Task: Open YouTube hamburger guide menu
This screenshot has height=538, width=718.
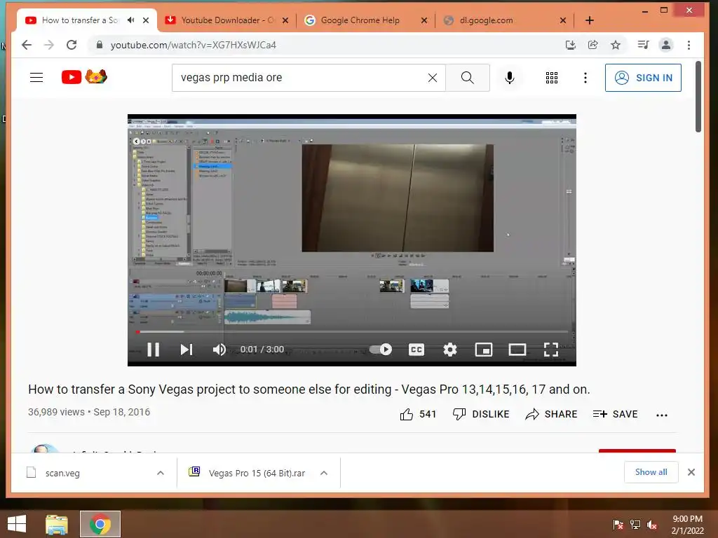Action: click(36, 77)
